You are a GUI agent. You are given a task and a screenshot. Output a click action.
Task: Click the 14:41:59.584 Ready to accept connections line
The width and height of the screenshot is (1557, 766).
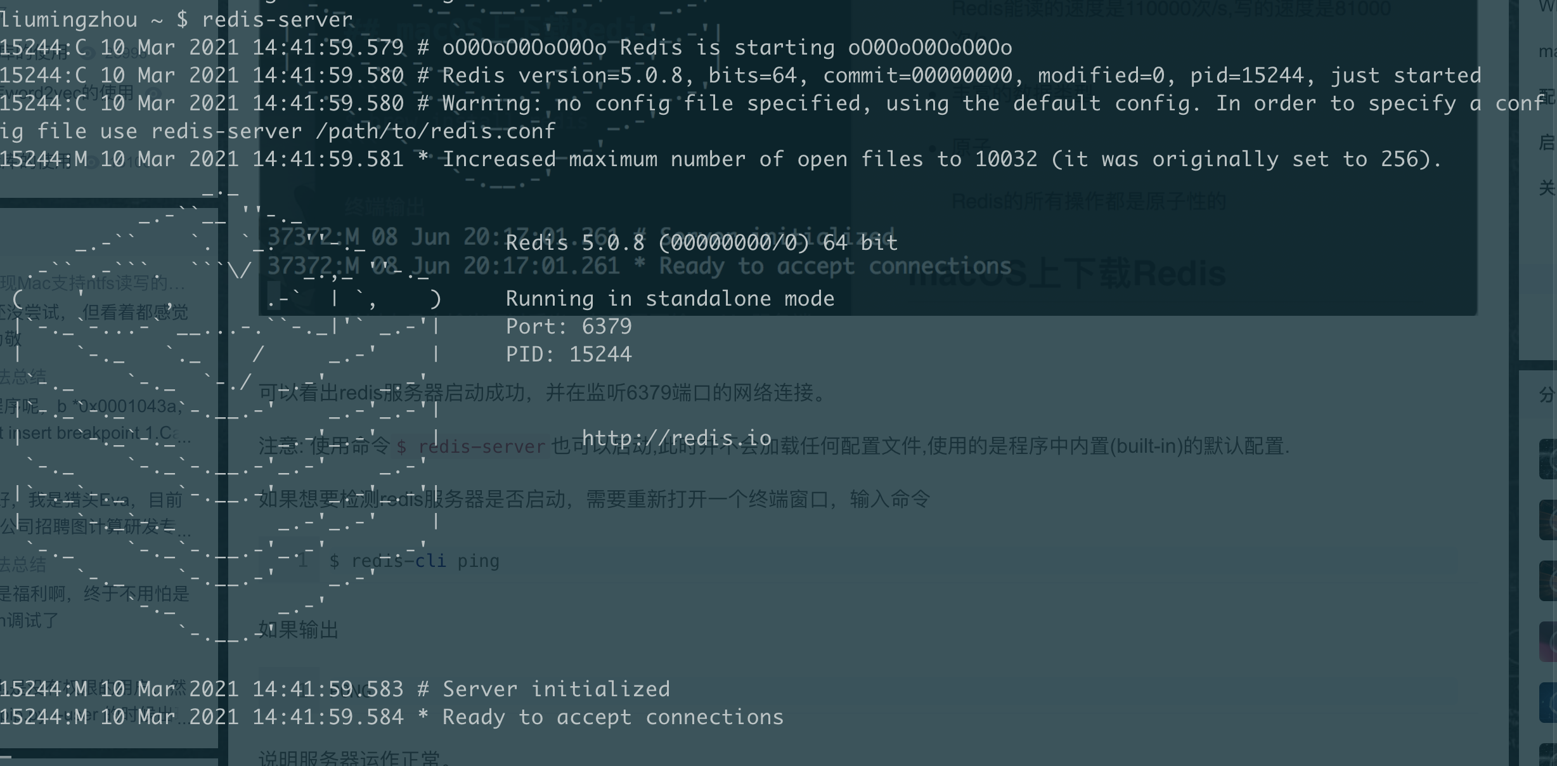(x=392, y=717)
